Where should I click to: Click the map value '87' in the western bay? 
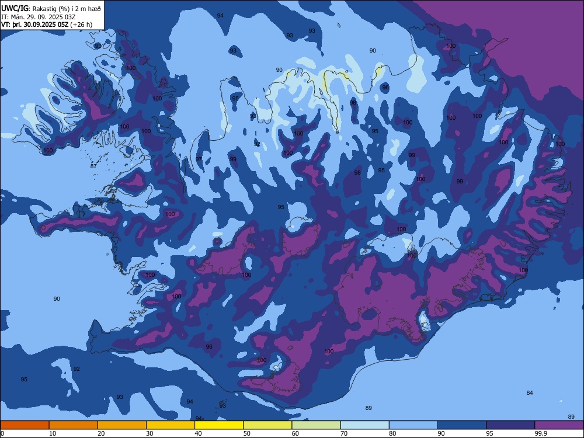pyautogui.click(x=93, y=166)
